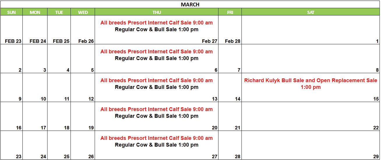Screen dimensions: 381x160
Task: Click the FRI column header
Action: 230,12
